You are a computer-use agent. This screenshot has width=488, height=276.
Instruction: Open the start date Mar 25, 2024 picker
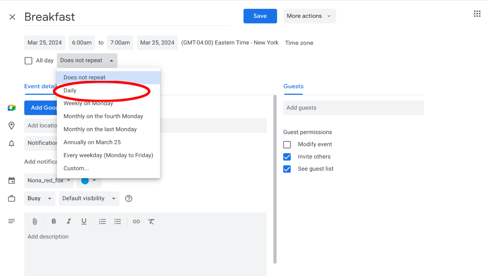(45, 43)
